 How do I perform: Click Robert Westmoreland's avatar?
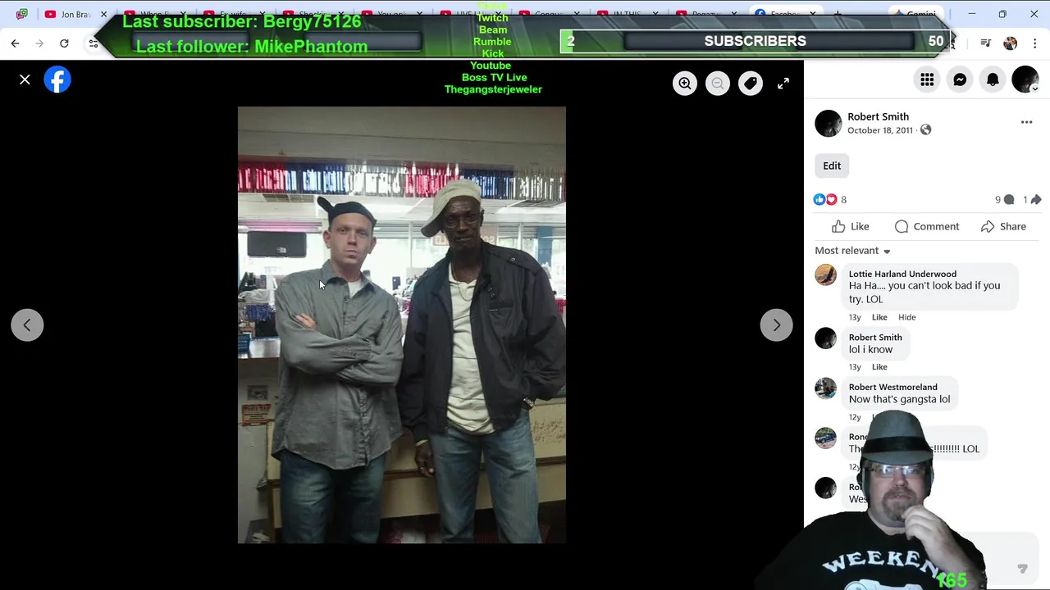tap(826, 388)
